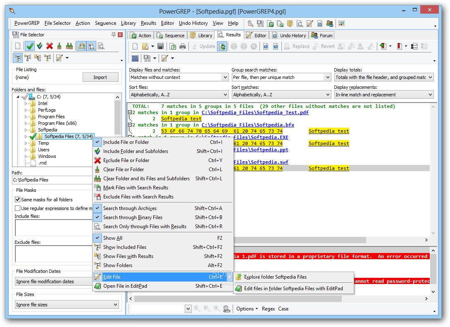Select Explore folder Softpedia Files in submenu

pyautogui.click(x=293, y=277)
